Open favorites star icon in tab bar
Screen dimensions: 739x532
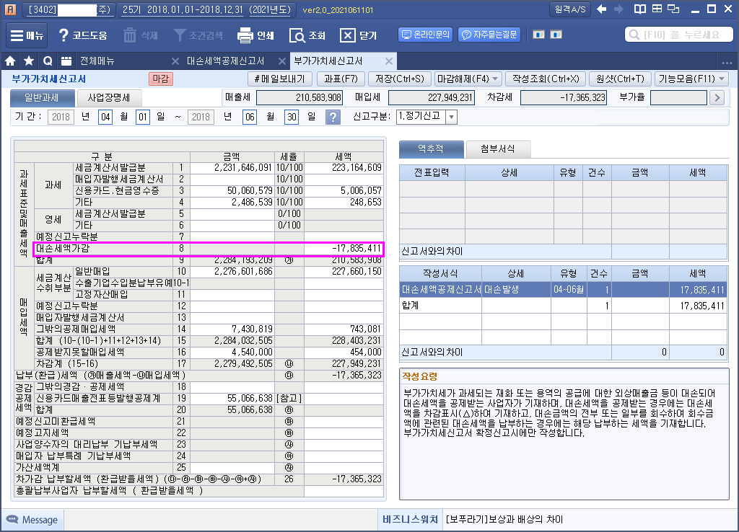(29, 61)
